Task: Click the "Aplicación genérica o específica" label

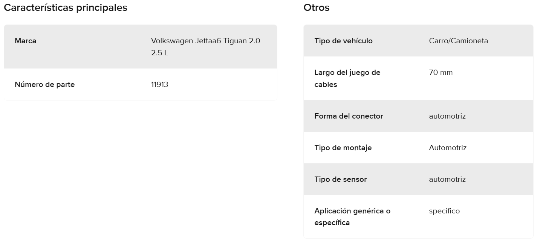Action: 352,217
